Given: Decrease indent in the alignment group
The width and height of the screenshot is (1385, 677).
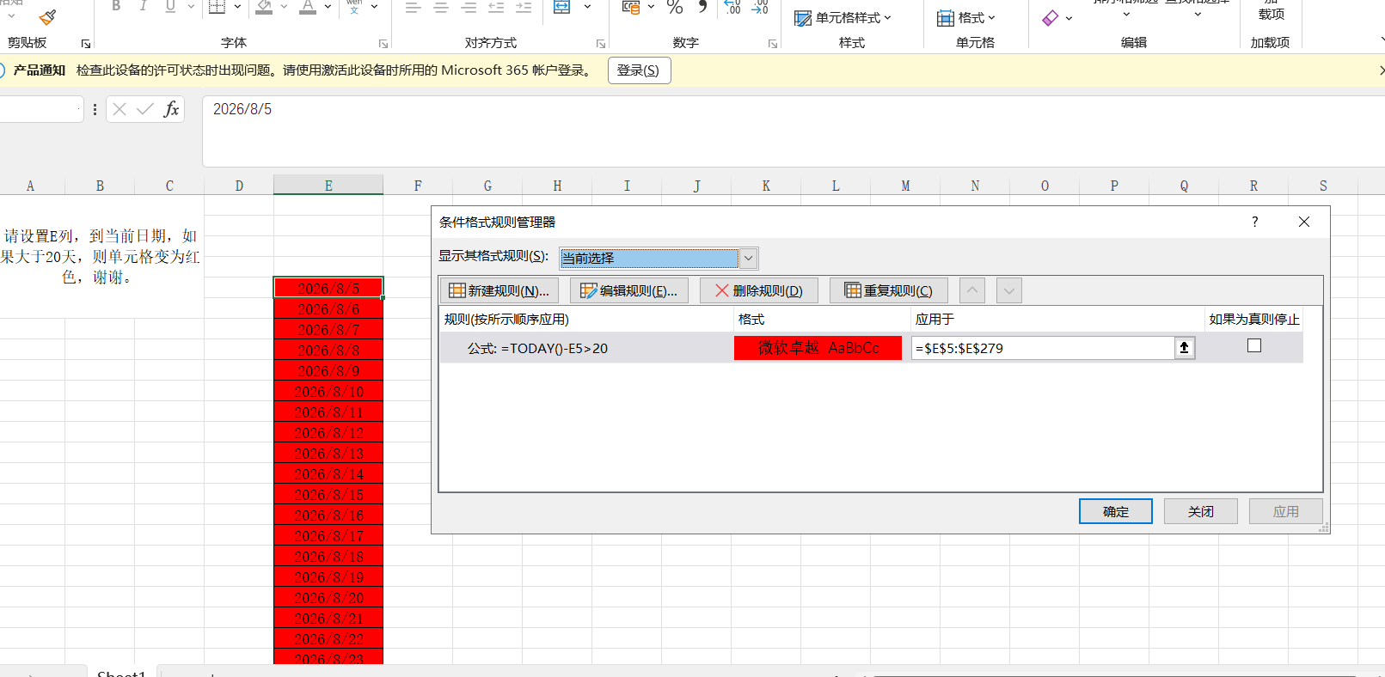Looking at the screenshot, I should click(x=496, y=7).
